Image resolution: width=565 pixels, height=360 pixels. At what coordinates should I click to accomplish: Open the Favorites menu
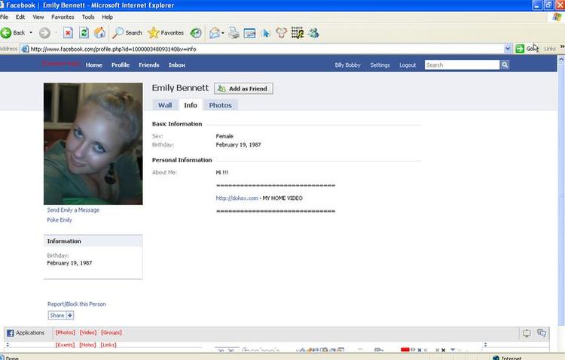tap(63, 17)
